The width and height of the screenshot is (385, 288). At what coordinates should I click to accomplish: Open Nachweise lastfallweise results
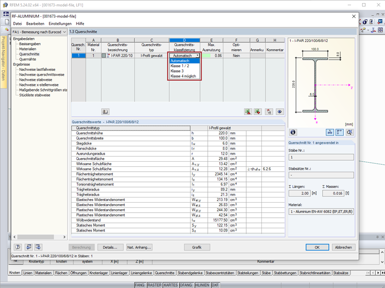click(37, 70)
